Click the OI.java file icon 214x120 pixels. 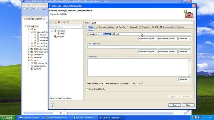38,35
